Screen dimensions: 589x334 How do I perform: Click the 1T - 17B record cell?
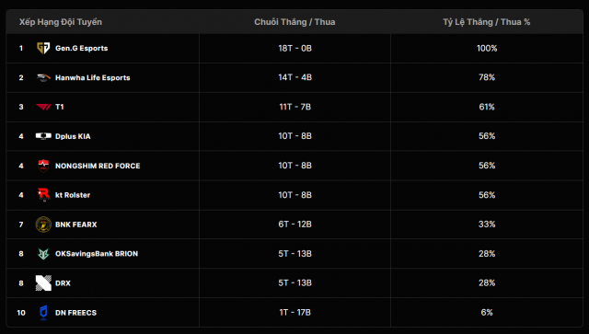click(294, 313)
